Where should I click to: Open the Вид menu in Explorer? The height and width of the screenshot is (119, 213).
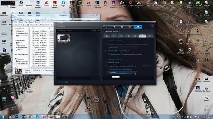coord(26,22)
